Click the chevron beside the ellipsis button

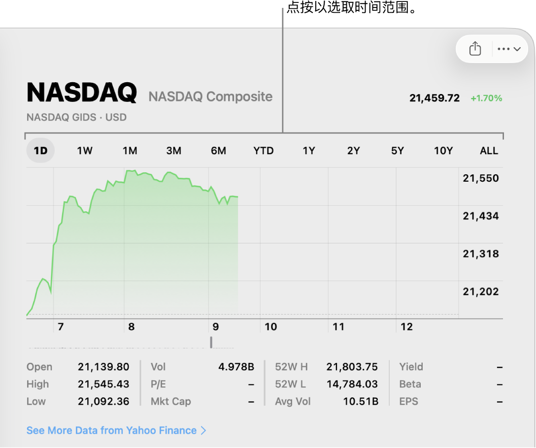pyautogui.click(x=517, y=49)
